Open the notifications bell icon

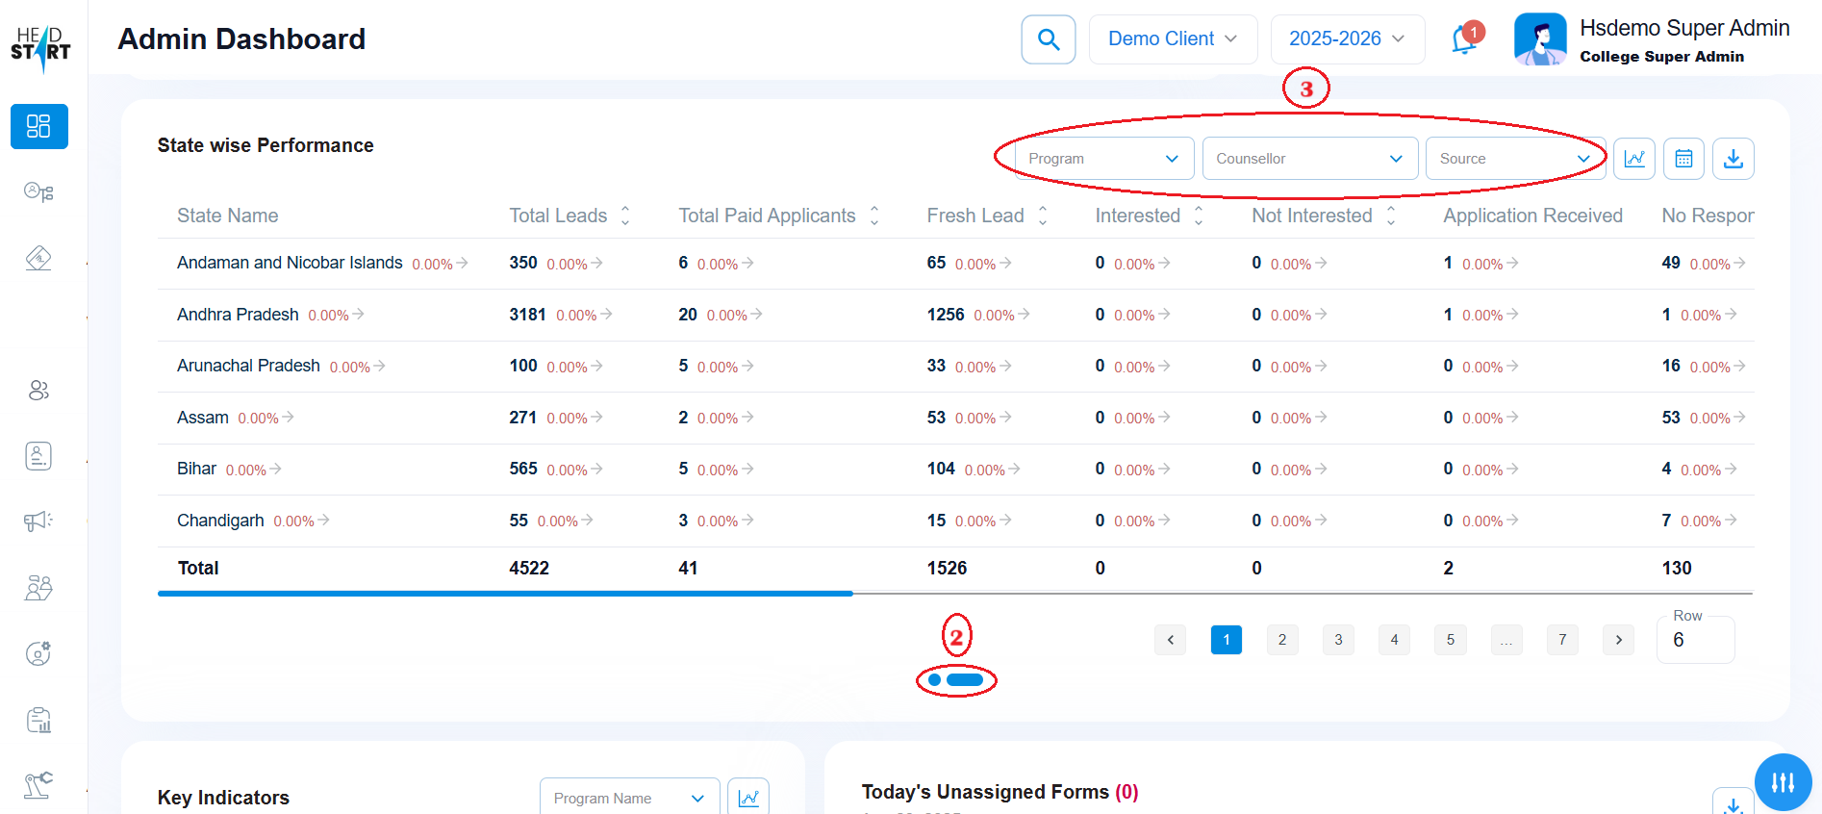pyautogui.click(x=1463, y=40)
